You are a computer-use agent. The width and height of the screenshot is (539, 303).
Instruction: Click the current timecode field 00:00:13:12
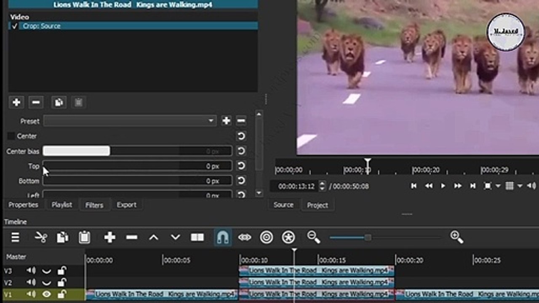pyautogui.click(x=296, y=186)
